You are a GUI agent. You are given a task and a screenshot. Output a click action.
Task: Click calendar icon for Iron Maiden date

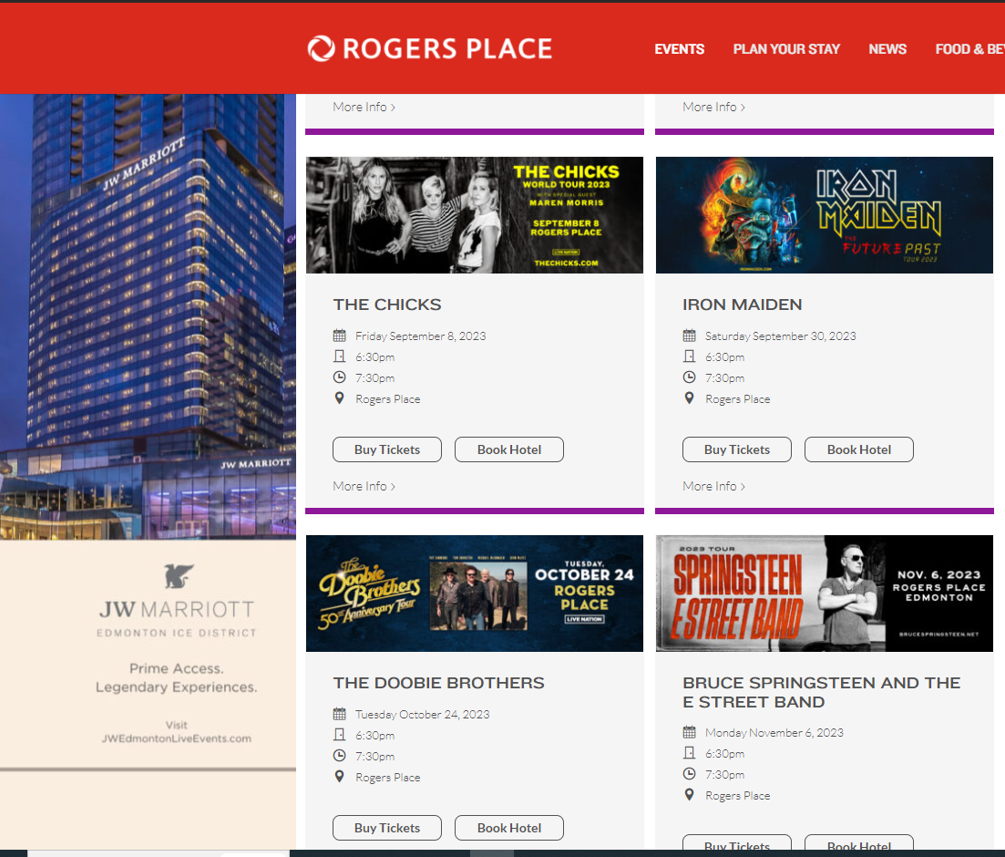point(689,336)
